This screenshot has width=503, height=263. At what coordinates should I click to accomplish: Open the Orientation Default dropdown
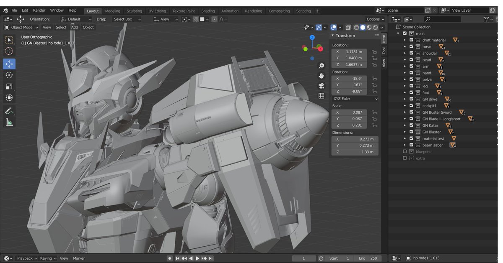tap(76, 19)
